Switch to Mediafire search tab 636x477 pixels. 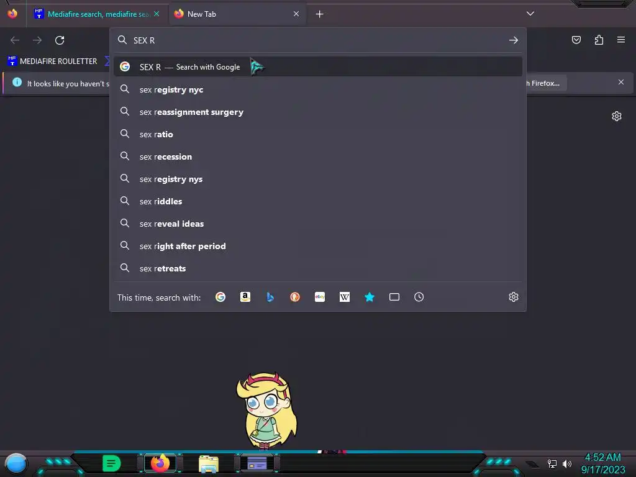tap(97, 14)
